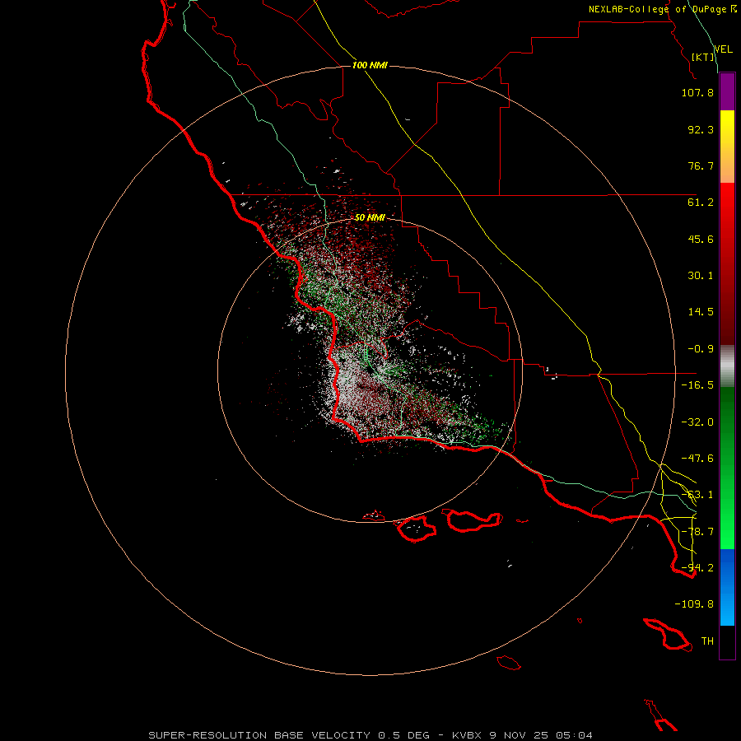Click the 50 NMI range ring label
The image size is (741, 741).
click(x=370, y=217)
